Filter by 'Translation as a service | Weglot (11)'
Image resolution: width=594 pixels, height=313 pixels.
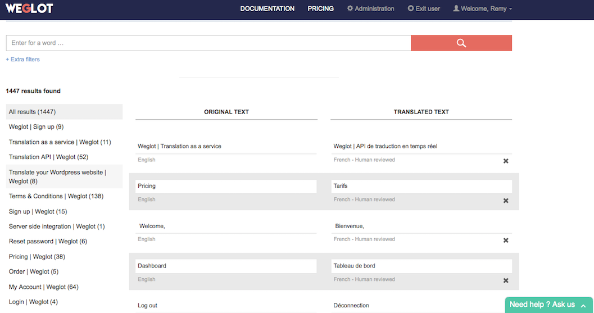(x=60, y=142)
